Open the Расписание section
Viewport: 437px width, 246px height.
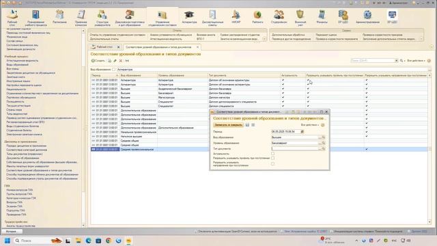pyautogui.click(x=59, y=16)
